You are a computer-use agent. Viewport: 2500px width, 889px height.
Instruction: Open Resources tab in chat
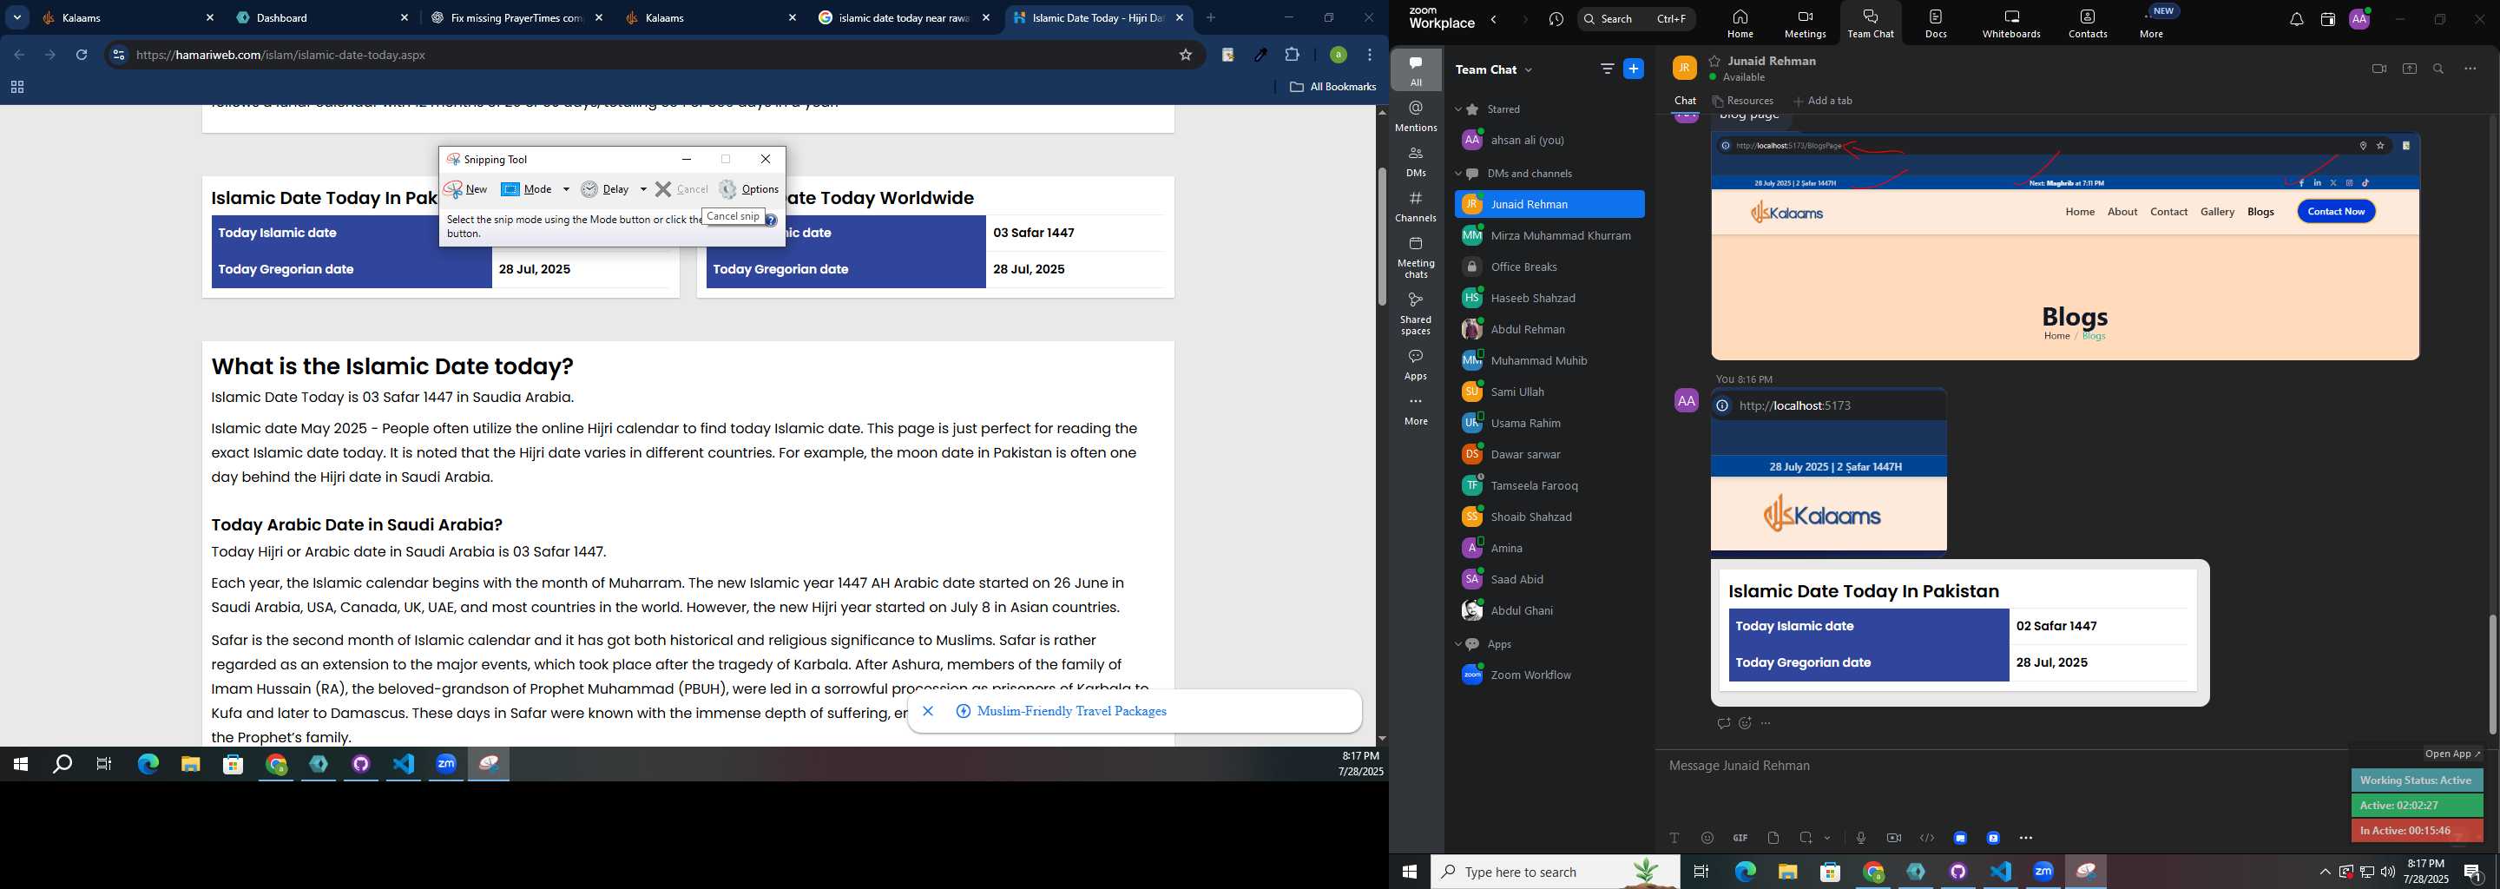1743,101
